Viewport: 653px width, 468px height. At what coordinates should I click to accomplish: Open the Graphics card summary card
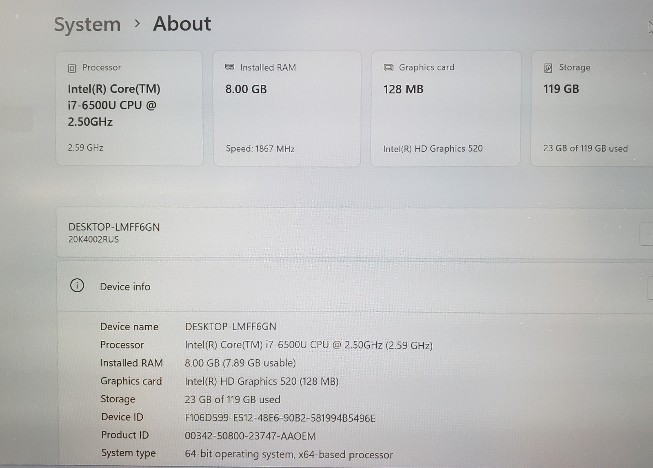446,108
